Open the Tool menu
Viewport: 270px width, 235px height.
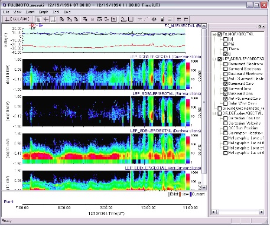tap(56, 12)
